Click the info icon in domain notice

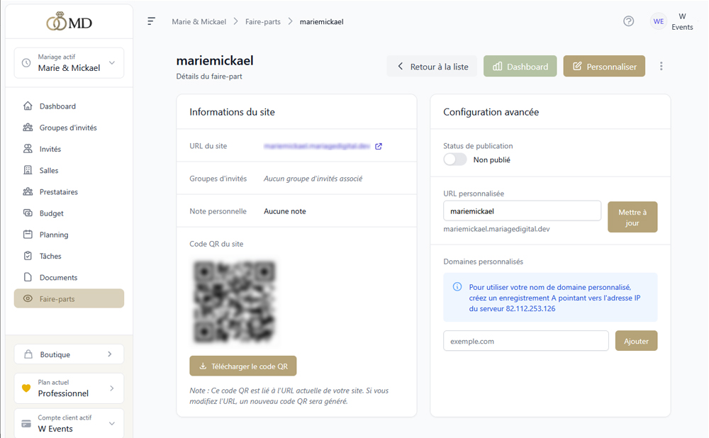point(457,287)
